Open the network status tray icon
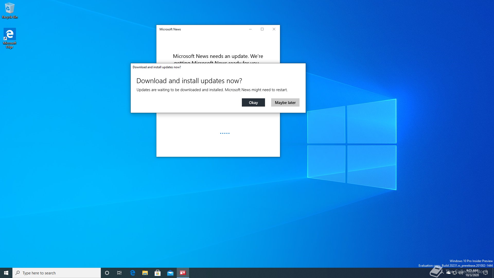The width and height of the screenshot is (494, 278). 455,273
